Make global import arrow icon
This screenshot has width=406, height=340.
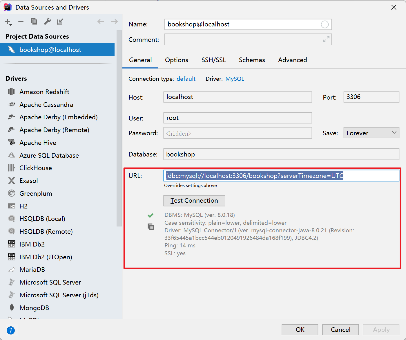(60, 21)
